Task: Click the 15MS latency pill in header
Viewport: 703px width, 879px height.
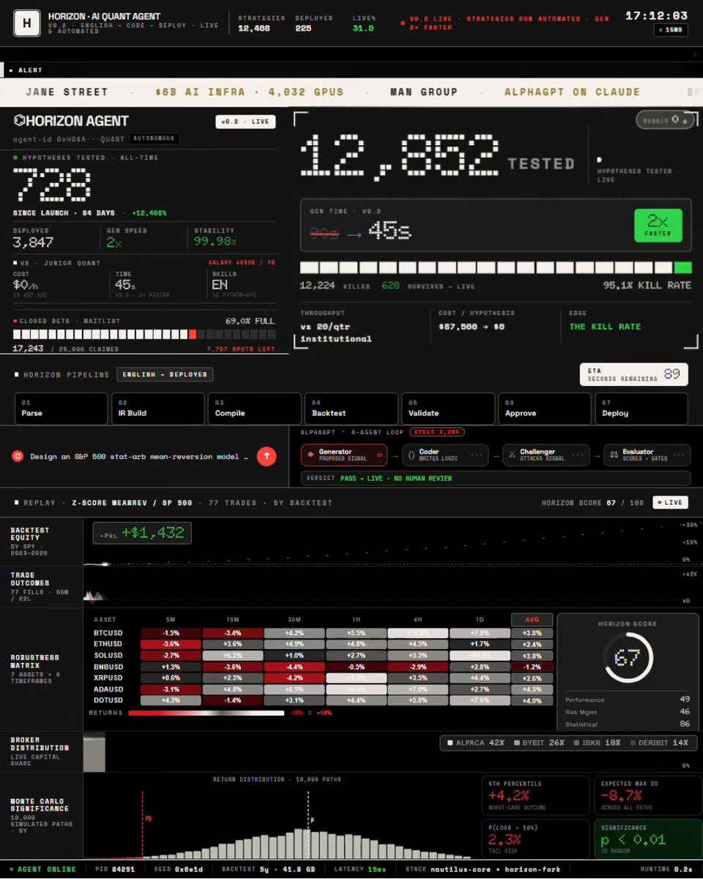Action: 670,31
